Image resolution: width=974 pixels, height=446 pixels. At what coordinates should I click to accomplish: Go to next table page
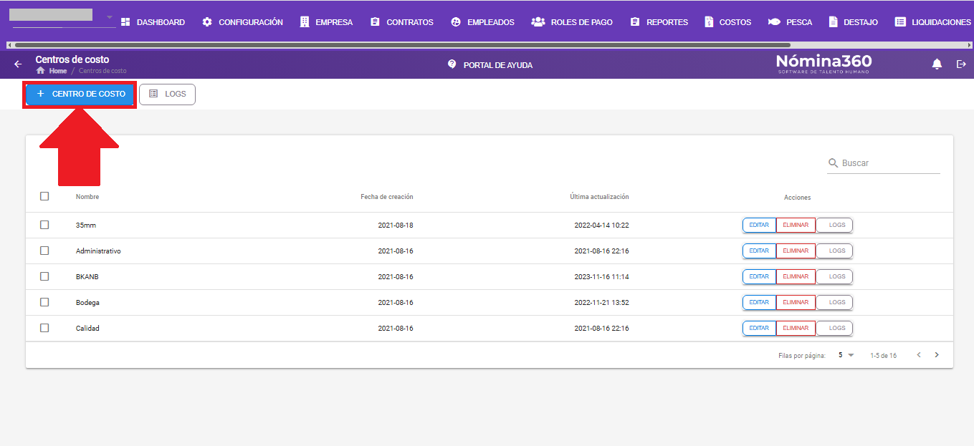[x=937, y=355]
